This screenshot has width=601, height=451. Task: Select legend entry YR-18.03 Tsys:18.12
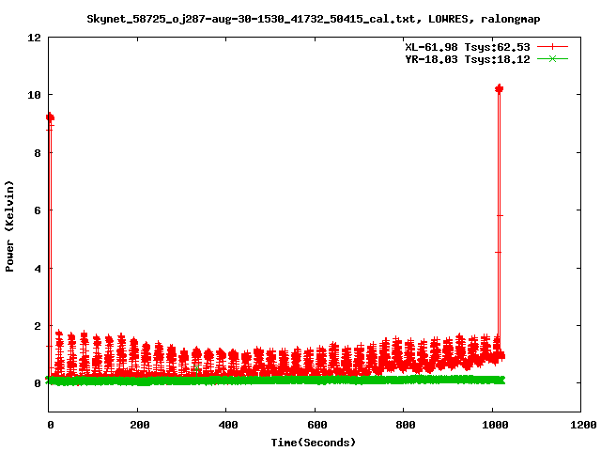tap(468, 59)
